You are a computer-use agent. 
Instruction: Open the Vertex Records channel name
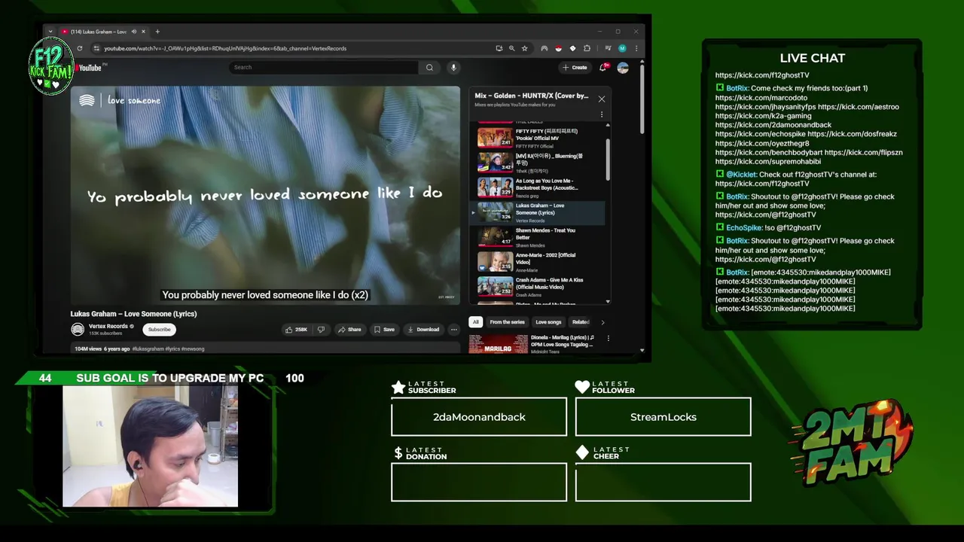[108, 326]
